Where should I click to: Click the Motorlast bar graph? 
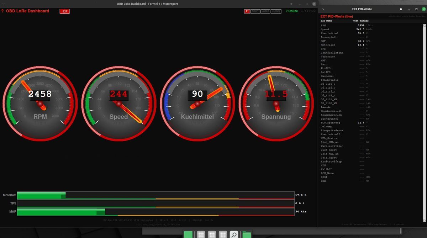pos(155,195)
